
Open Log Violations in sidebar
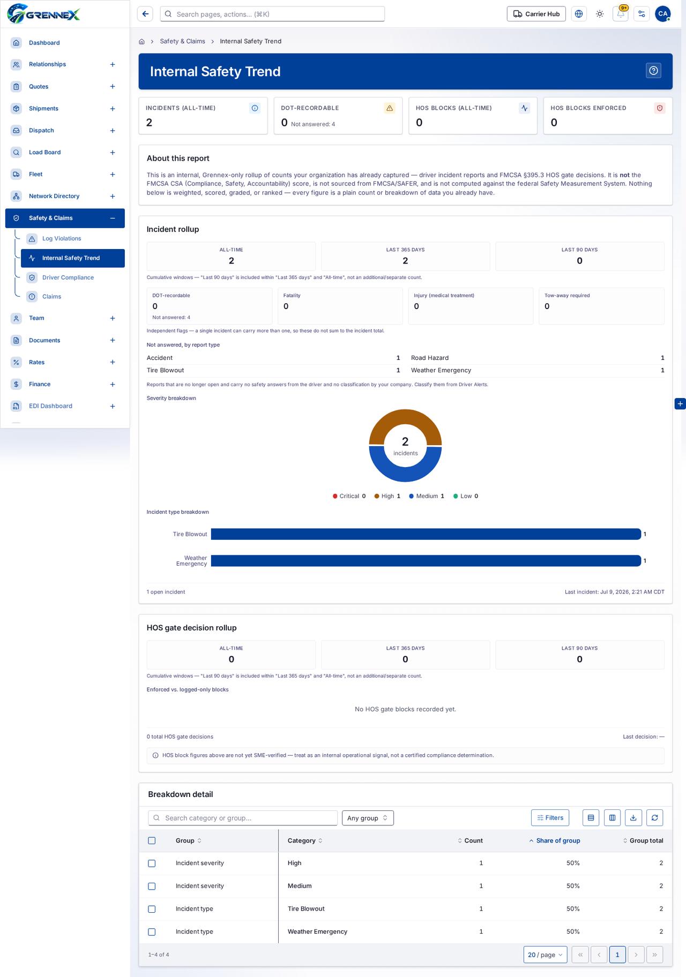point(72,239)
